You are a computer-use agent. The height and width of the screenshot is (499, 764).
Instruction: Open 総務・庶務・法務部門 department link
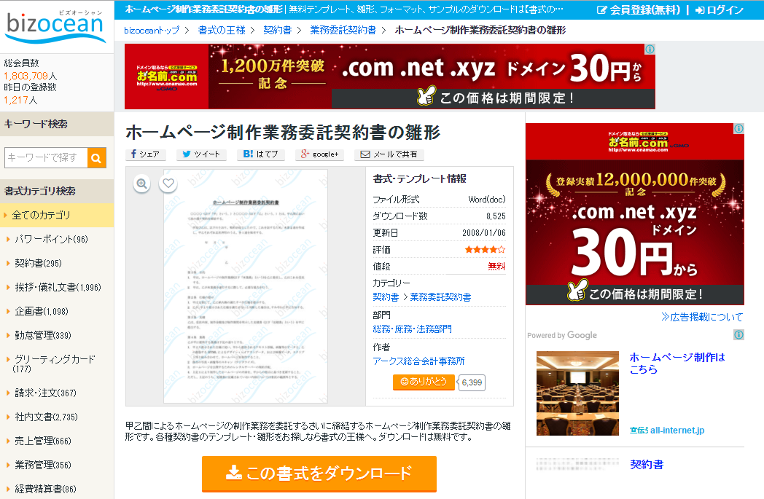click(x=412, y=329)
